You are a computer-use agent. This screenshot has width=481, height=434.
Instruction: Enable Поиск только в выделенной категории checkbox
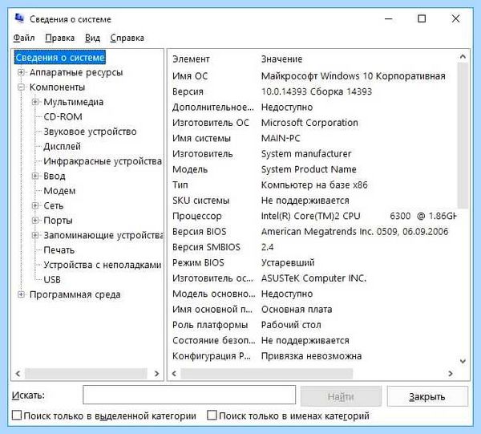17,416
